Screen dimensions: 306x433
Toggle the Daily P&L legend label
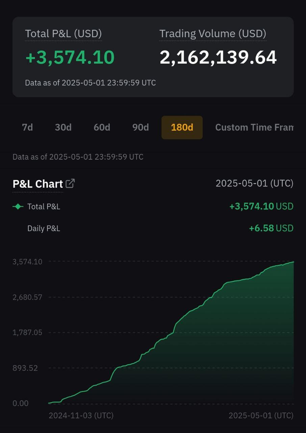coord(44,228)
